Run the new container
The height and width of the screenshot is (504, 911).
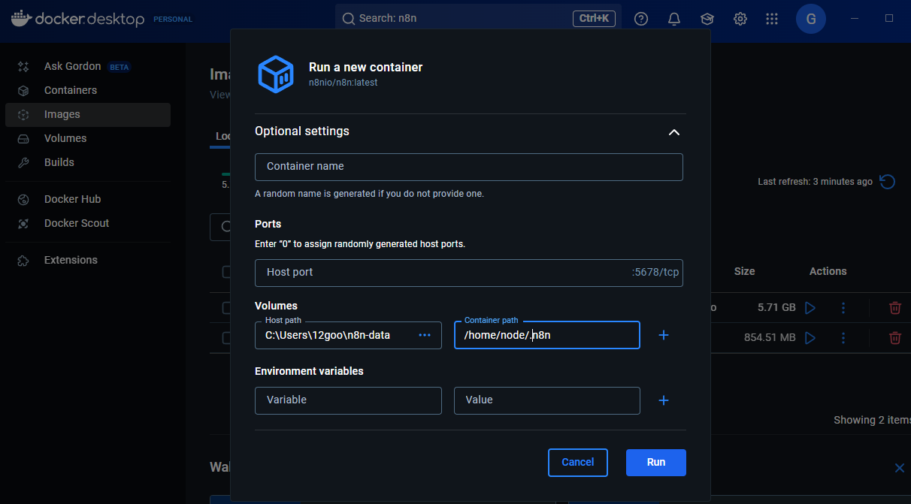656,463
